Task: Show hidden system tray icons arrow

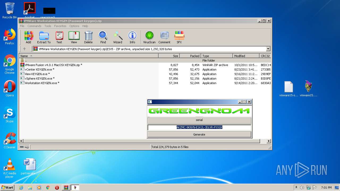Action: pyautogui.click(x=296, y=188)
